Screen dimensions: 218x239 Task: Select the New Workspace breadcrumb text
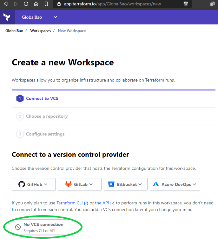coord(72,31)
